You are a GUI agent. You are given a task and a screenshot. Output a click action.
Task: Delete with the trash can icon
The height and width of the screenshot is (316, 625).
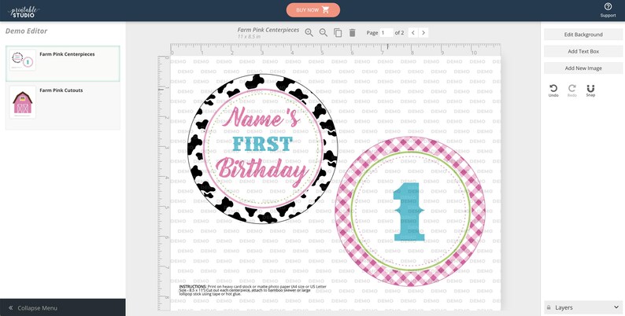click(352, 33)
